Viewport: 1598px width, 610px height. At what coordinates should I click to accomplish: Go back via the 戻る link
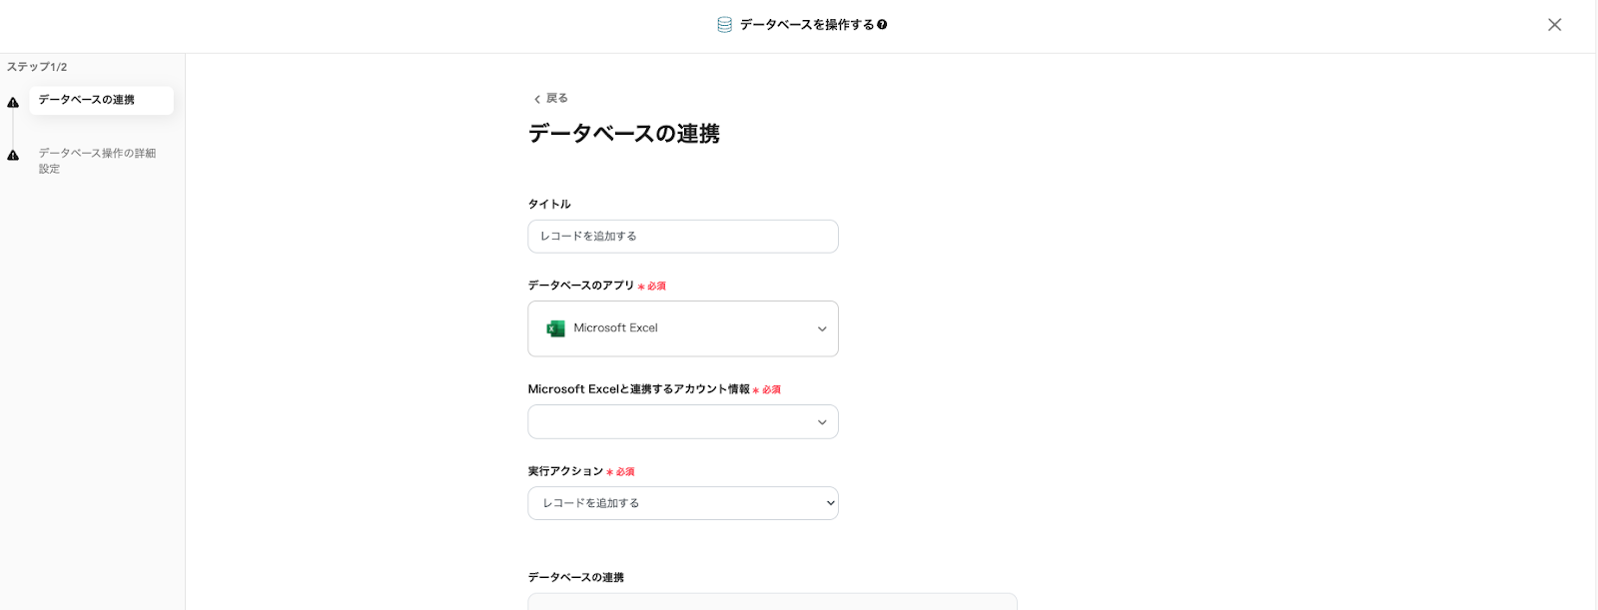(x=556, y=99)
